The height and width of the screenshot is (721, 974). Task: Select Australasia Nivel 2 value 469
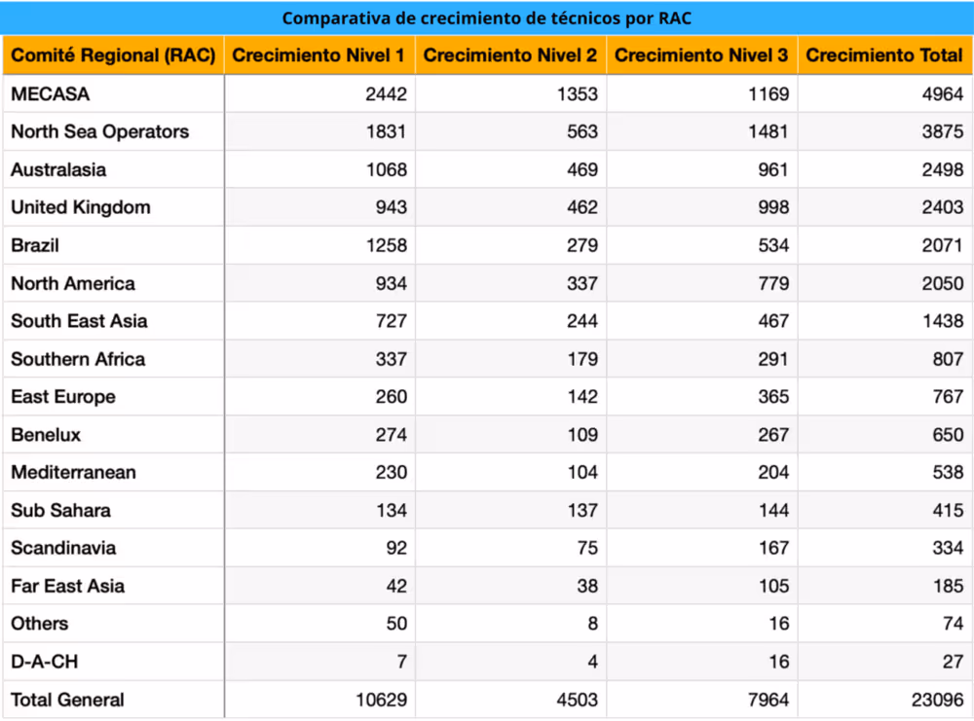[x=582, y=169]
